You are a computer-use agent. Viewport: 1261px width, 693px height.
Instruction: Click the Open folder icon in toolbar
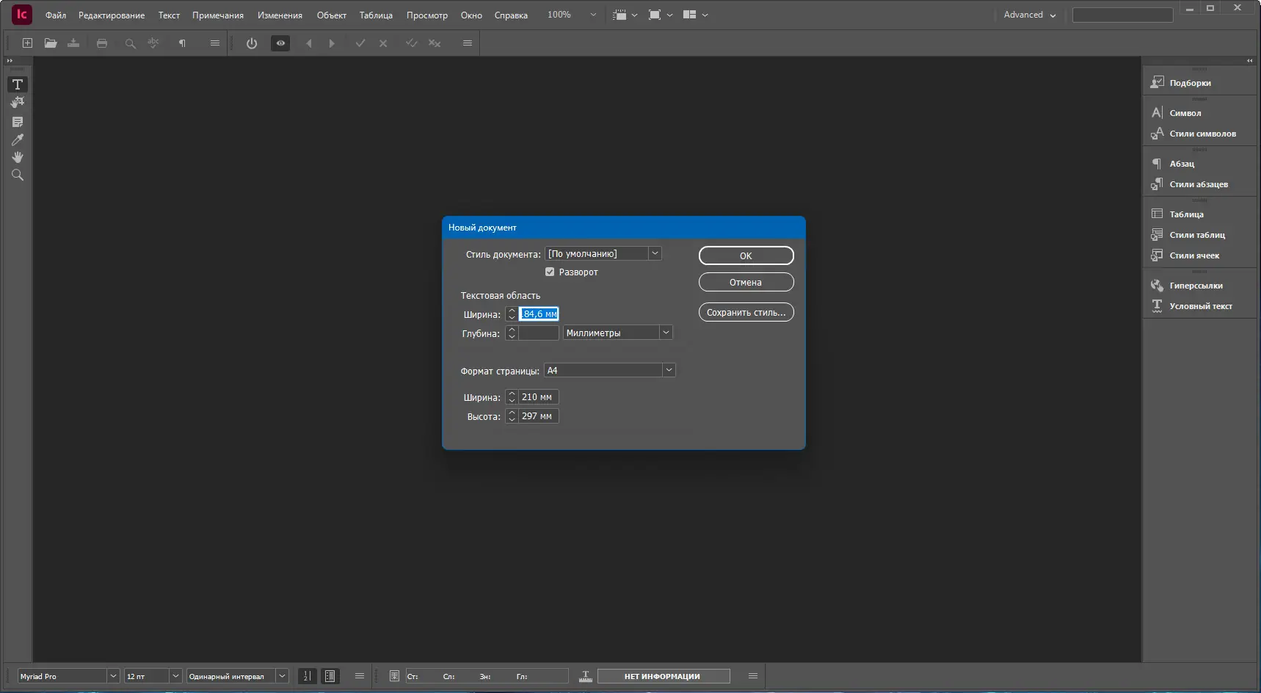51,43
